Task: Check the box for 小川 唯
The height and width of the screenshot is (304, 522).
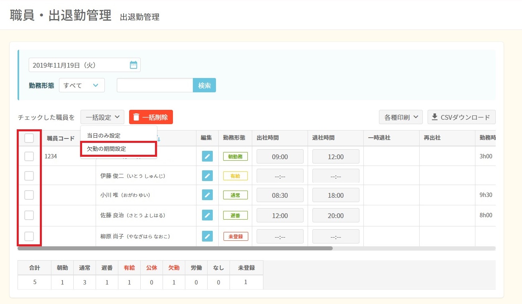Action: (x=29, y=195)
